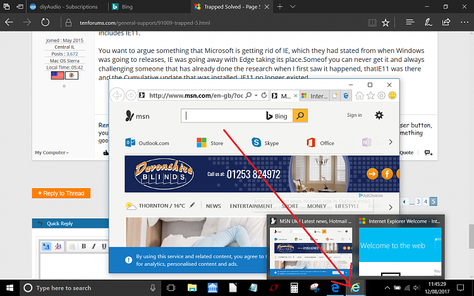Open ENTERTAINMENT category on MSN
Viewport: 474px width, 296px height.
[x=251, y=206]
